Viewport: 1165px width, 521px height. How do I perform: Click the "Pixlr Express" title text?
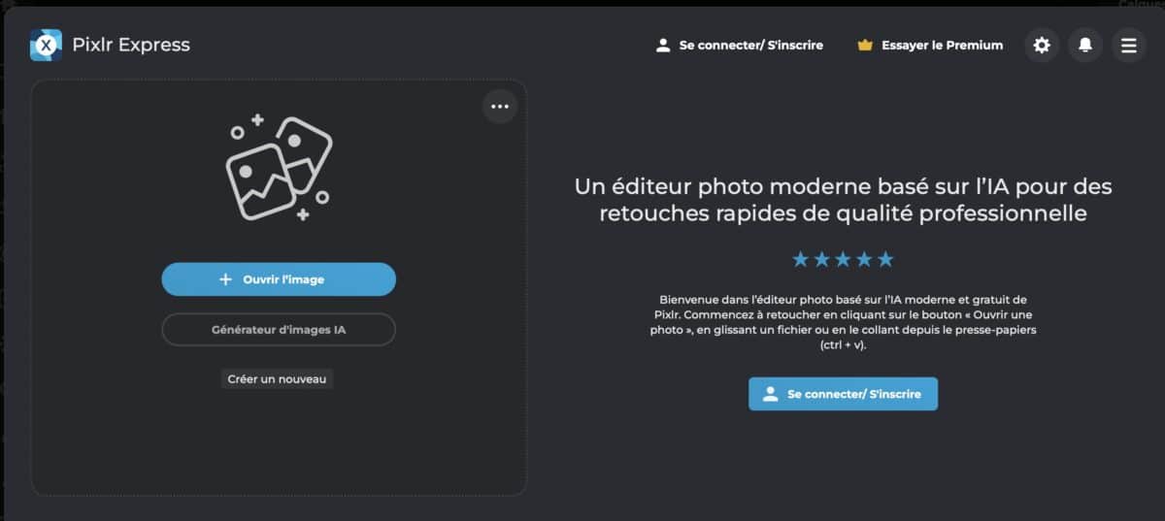click(131, 45)
